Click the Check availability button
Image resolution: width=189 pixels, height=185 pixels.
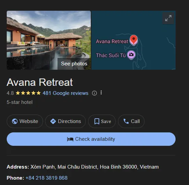click(x=91, y=139)
